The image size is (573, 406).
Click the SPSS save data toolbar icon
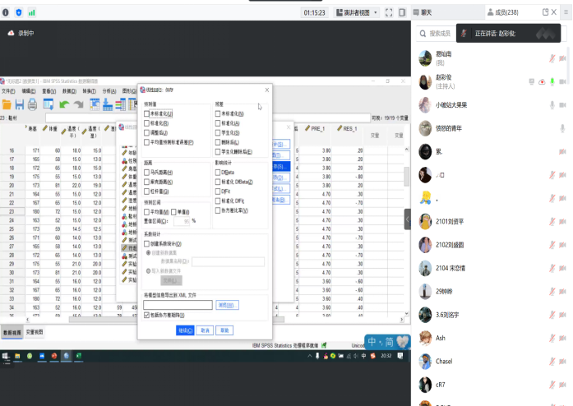pos(18,104)
